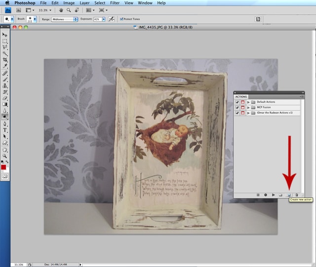Toggle Default Actions set checkmark
Screen dimensions: 316x267
pos(237,102)
